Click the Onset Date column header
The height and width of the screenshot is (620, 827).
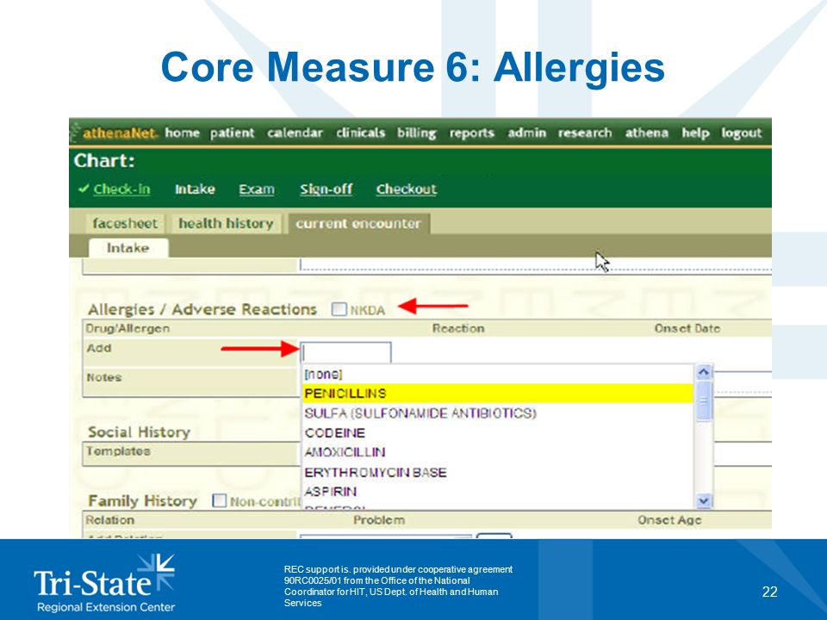(687, 328)
